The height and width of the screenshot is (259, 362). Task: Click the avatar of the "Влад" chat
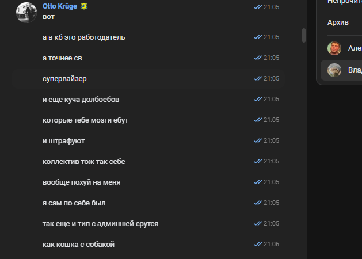click(334, 70)
